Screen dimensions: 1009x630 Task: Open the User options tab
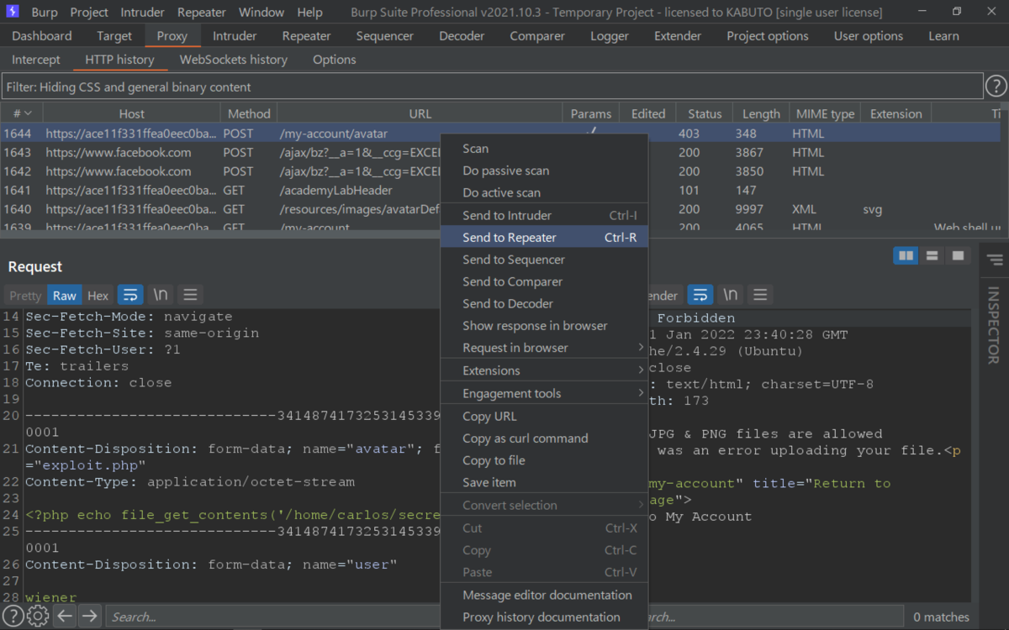[x=869, y=36]
